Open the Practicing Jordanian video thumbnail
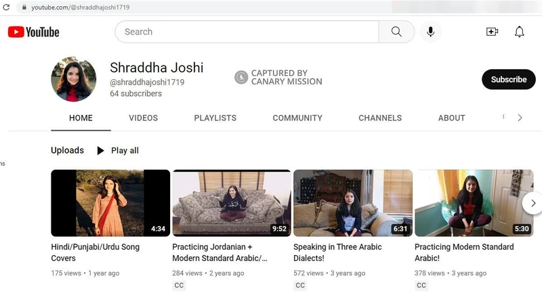Viewport: 542px width, 299px height. pos(232,203)
